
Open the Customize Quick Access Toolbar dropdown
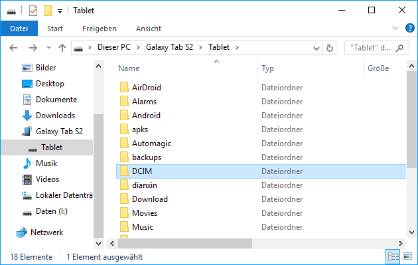click(60, 11)
